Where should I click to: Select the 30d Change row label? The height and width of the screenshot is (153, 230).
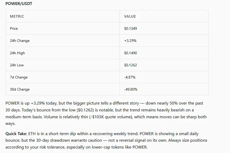click(x=20, y=89)
